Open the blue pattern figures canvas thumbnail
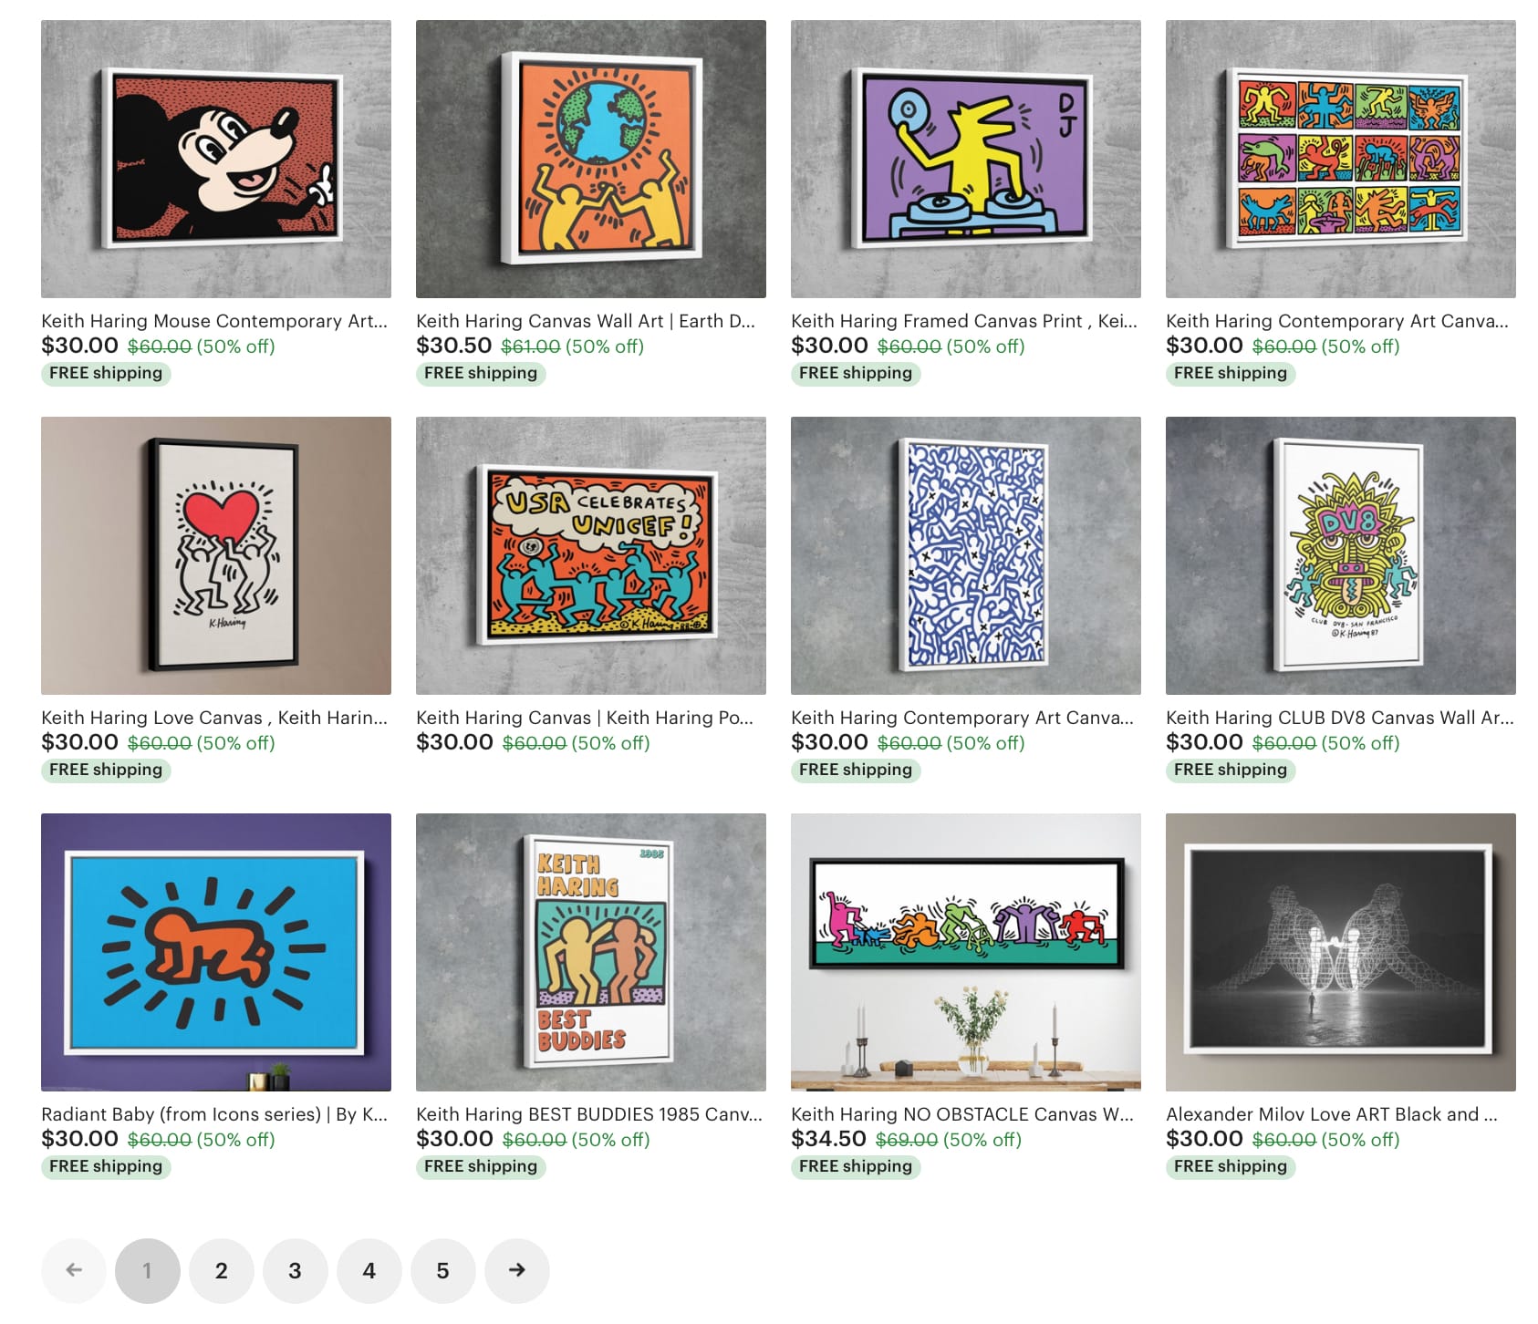 coord(966,555)
